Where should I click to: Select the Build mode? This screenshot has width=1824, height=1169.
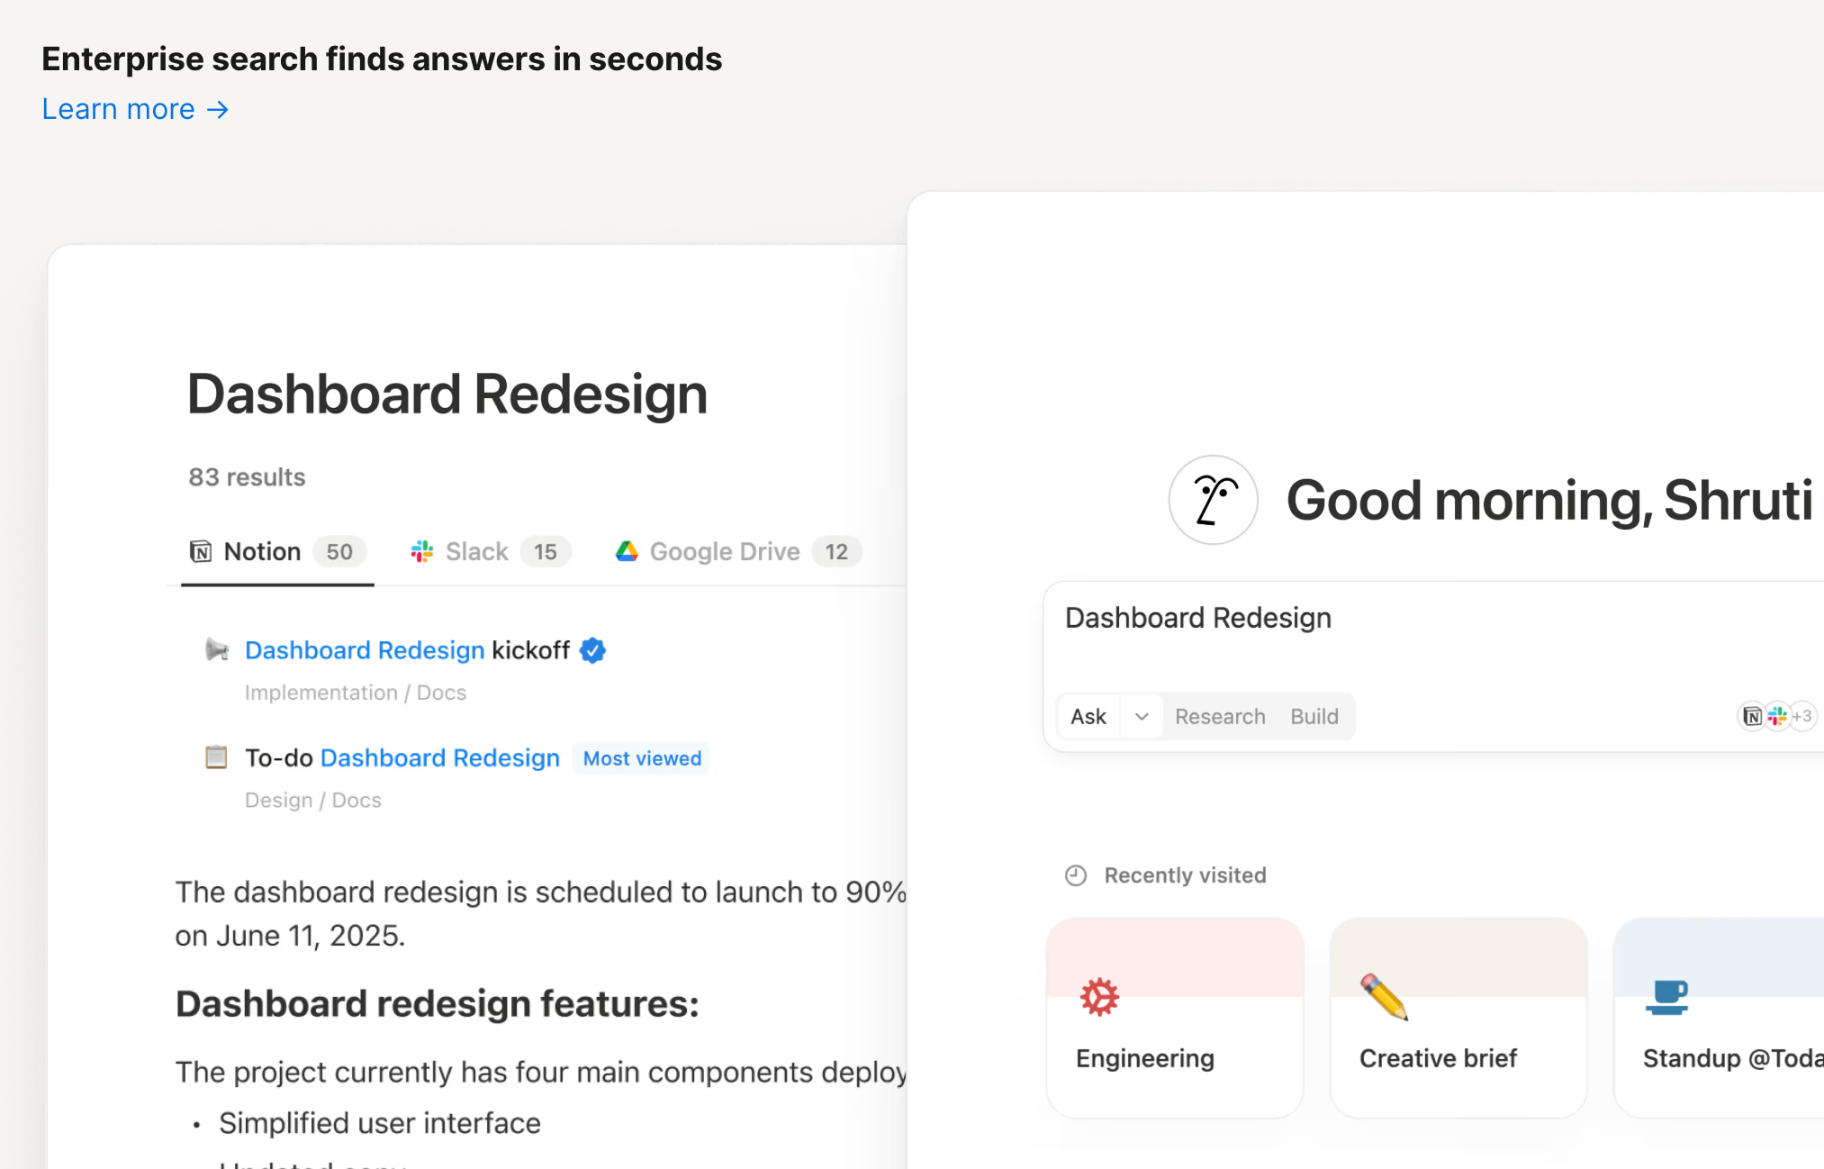click(x=1314, y=716)
